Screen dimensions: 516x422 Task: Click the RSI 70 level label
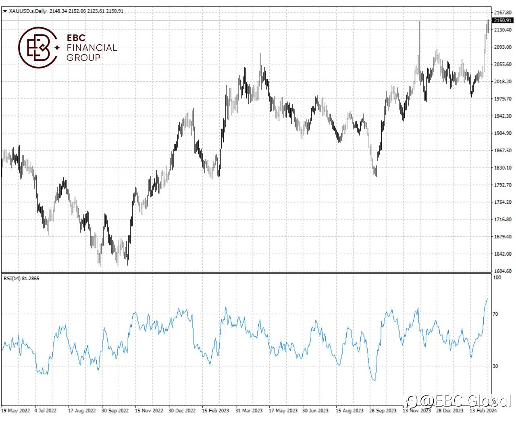tap(495, 314)
